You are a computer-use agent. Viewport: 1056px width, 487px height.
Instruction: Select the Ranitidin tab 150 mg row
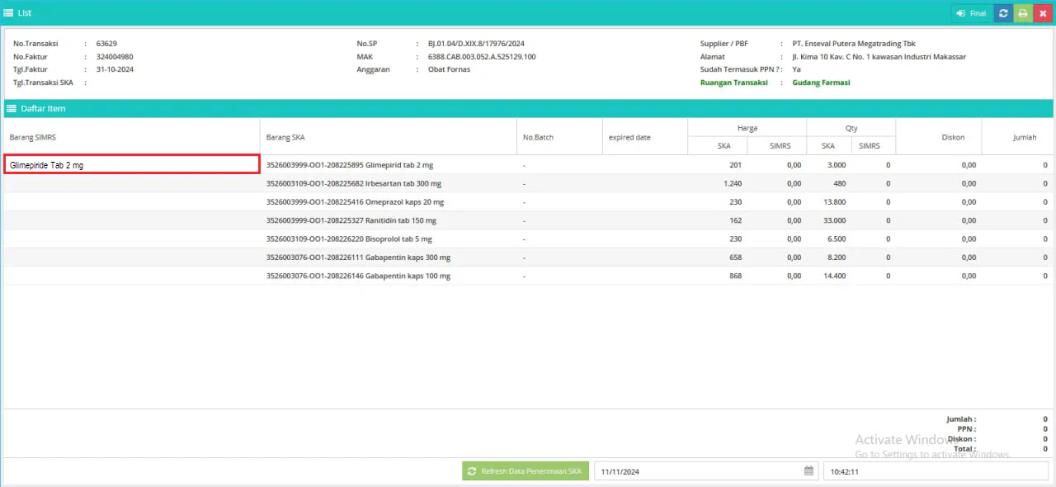pyautogui.click(x=351, y=220)
